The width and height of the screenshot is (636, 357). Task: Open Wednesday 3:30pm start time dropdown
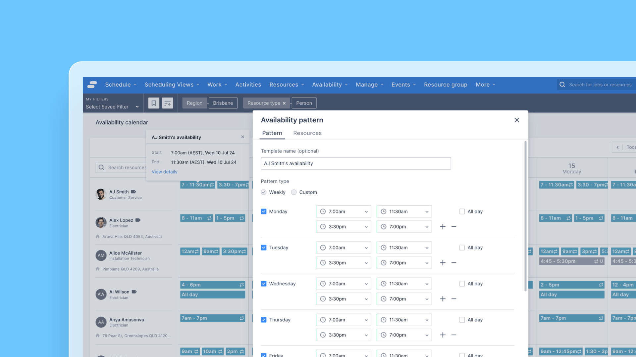coord(344,299)
